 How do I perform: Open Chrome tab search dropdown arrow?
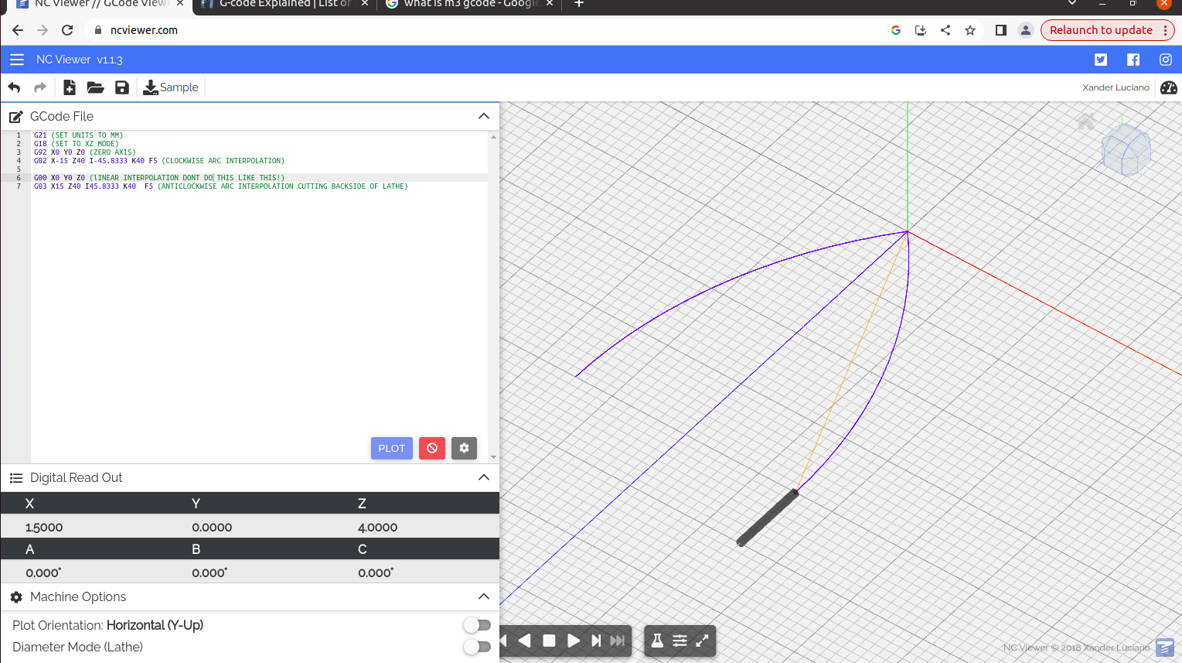[x=1072, y=4]
